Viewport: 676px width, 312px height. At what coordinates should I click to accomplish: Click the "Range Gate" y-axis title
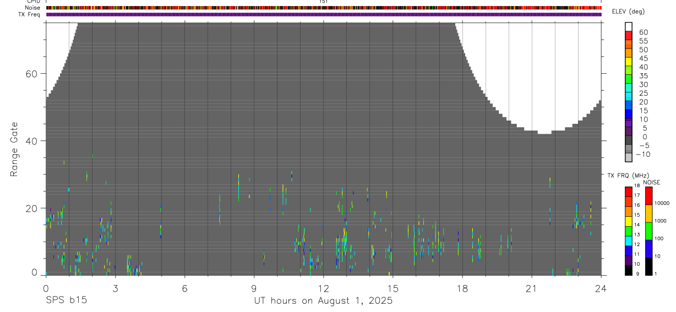(x=14, y=150)
